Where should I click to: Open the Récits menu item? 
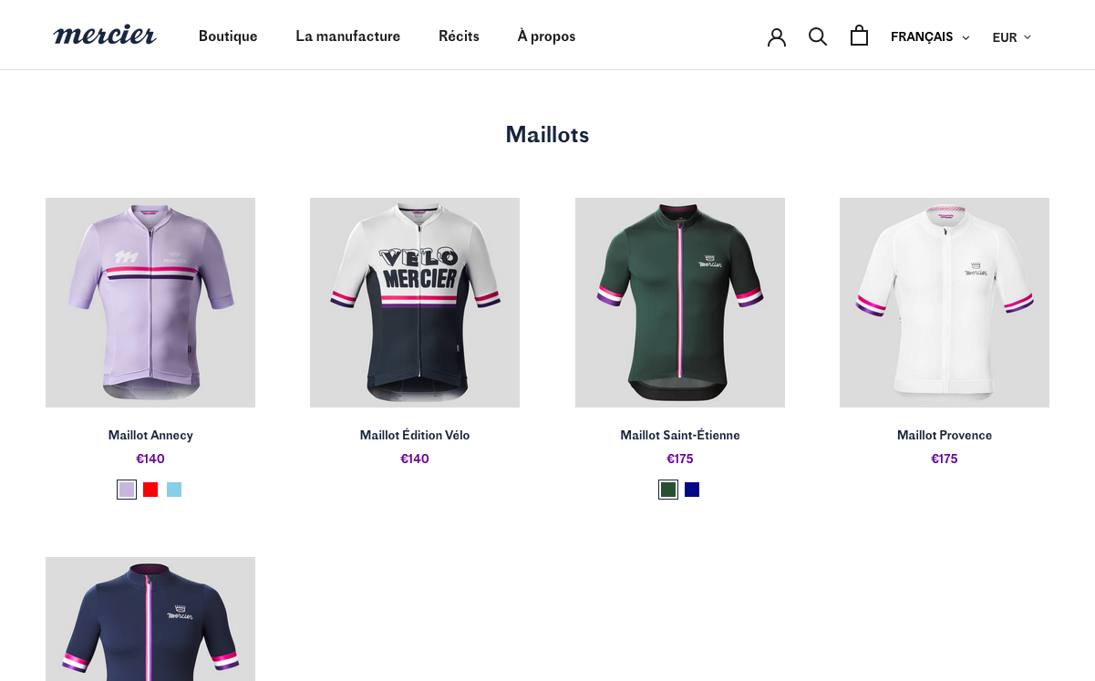459,36
